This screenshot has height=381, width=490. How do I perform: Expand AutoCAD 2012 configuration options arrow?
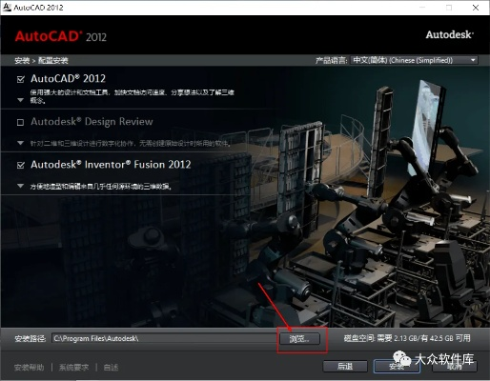[x=20, y=100]
